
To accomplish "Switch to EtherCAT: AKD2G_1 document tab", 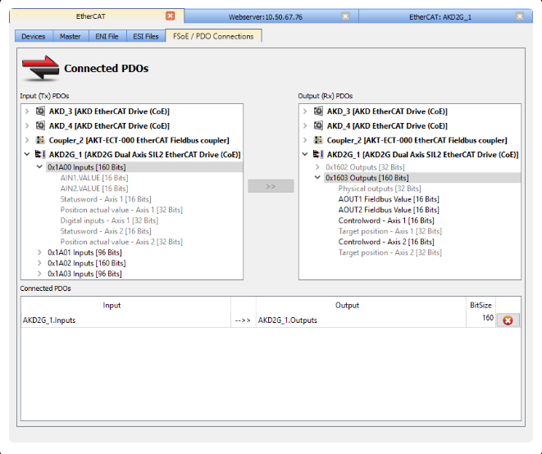I will click(x=440, y=16).
